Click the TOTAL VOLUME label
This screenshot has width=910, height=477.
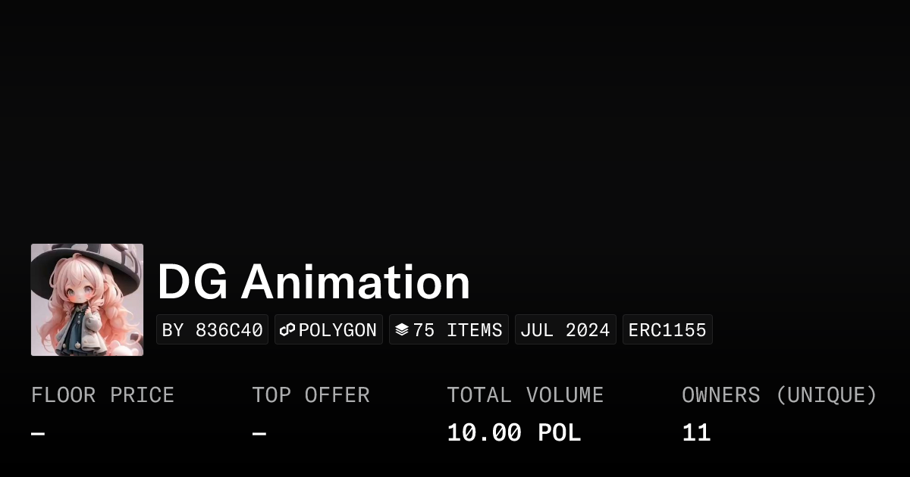pyautogui.click(x=525, y=395)
